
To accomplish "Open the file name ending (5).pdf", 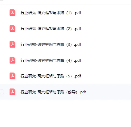I will pos(51,76).
